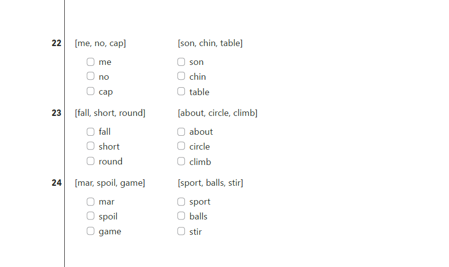Tick the 'circle' checkbox
The height and width of the screenshot is (267, 449).
[x=181, y=146]
